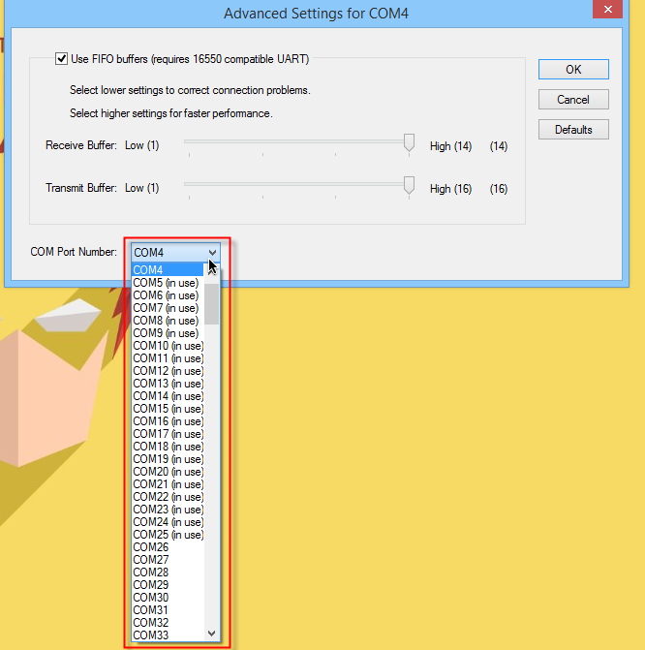
Task: Click the Receive Buffer slider handle
Action: (410, 144)
